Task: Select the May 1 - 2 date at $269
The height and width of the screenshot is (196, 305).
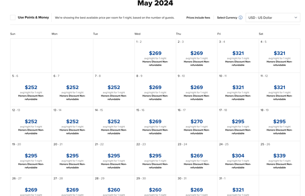Action: coord(155,55)
